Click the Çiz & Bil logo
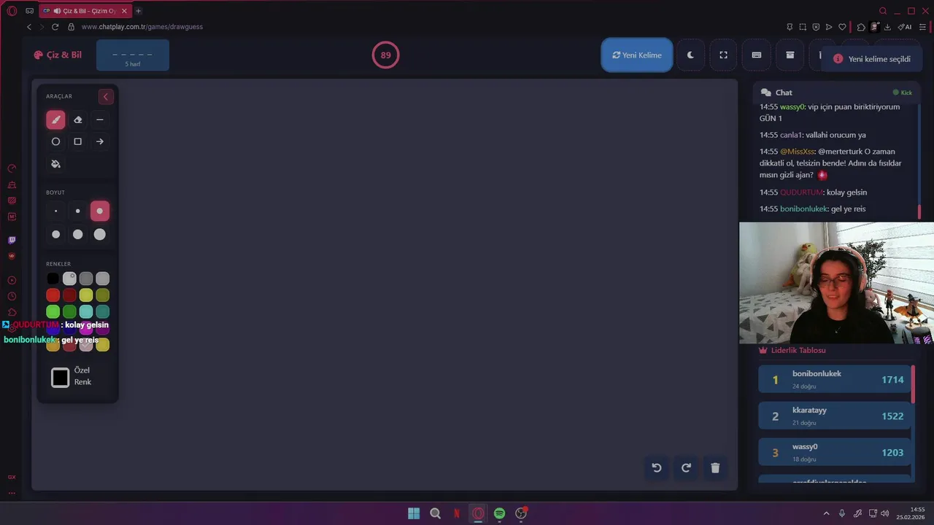Viewport: 934px width, 525px height. pos(58,55)
